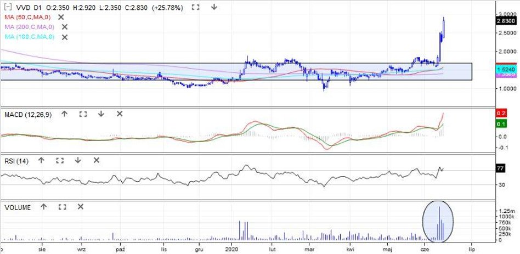Maximize the VOLUME pane
The width and height of the screenshot is (520, 254).
pos(62,207)
